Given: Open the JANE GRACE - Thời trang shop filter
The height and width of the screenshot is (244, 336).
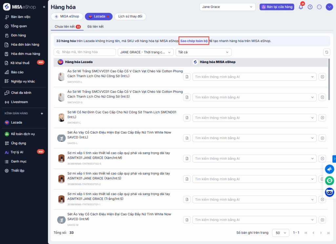Looking at the screenshot, I should tap(145, 52).
